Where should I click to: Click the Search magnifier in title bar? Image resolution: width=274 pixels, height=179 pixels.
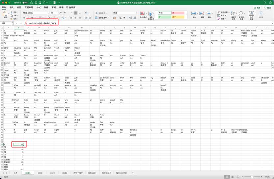coord(265,3)
